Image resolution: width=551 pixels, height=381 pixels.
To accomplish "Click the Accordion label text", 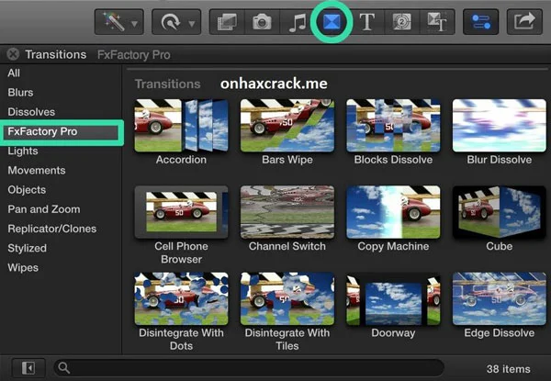I will point(181,160).
